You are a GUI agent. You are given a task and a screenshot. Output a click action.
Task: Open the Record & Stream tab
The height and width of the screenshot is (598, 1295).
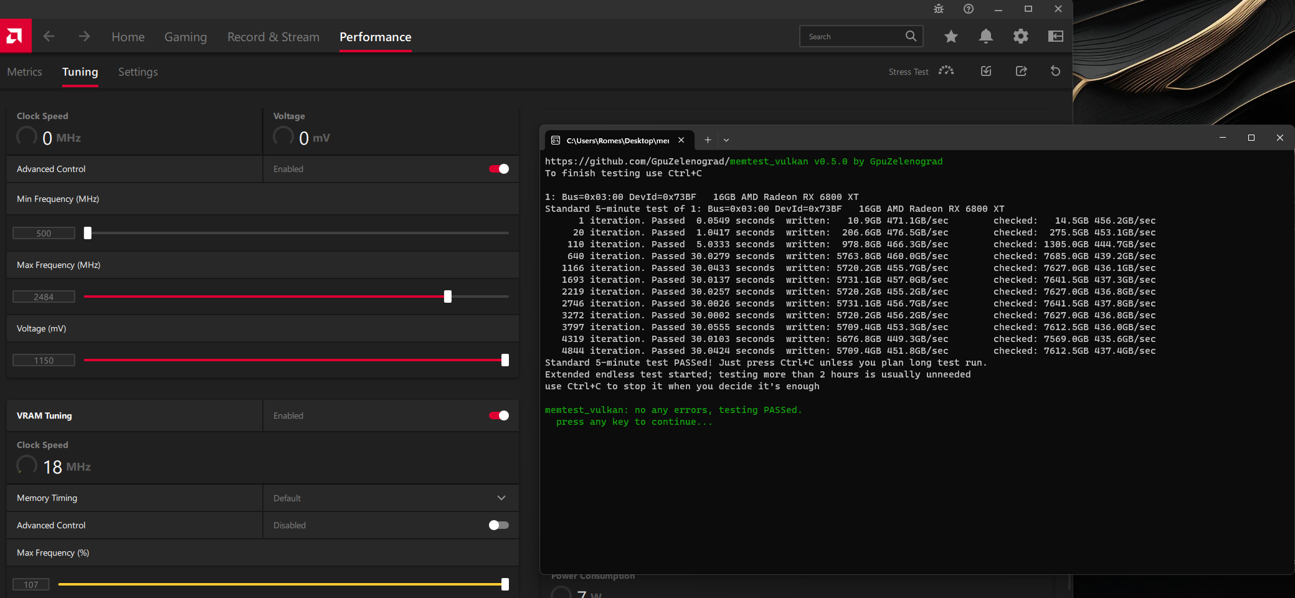[x=273, y=37]
